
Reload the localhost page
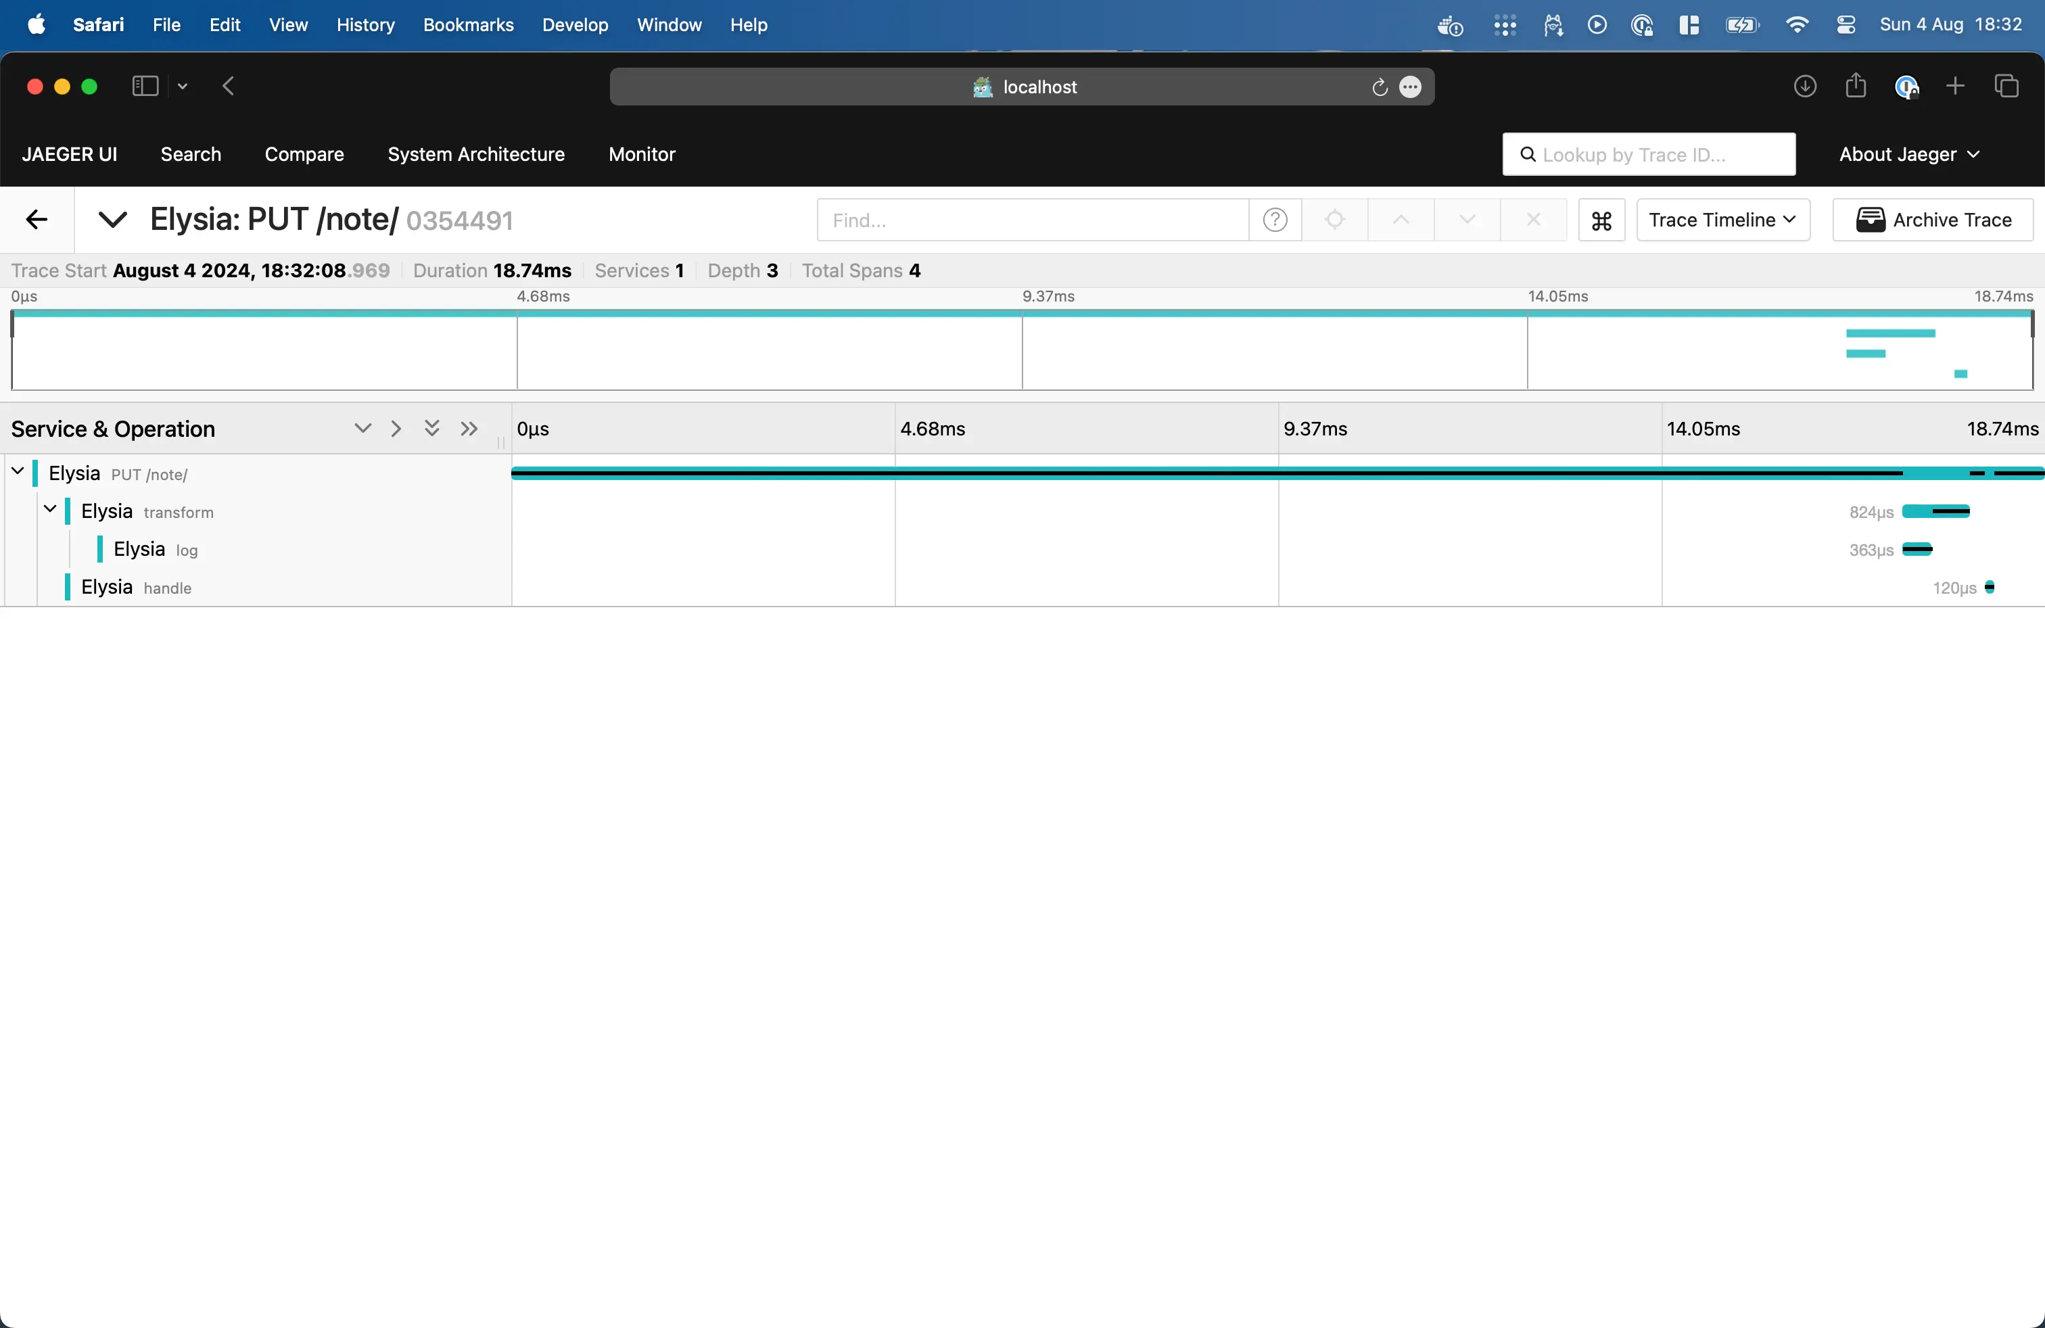(x=1379, y=87)
